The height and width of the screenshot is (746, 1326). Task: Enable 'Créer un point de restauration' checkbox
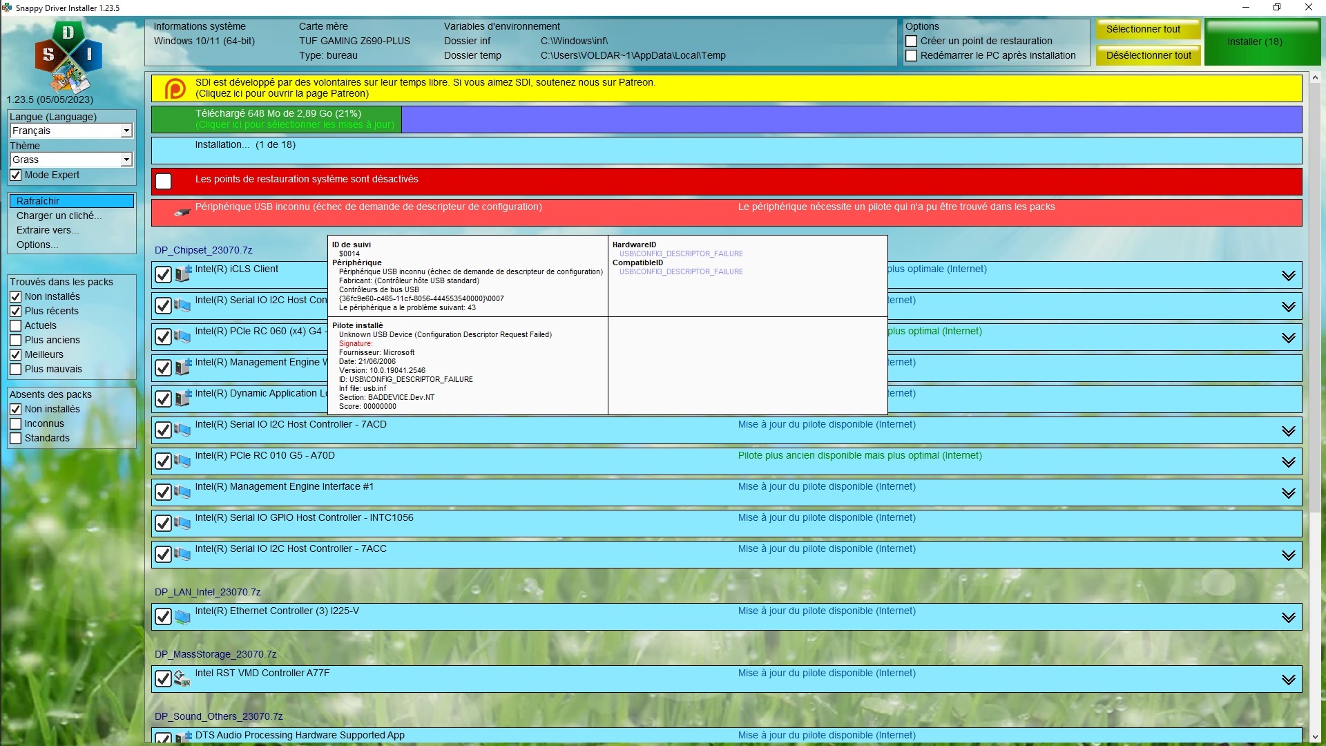[x=912, y=41]
